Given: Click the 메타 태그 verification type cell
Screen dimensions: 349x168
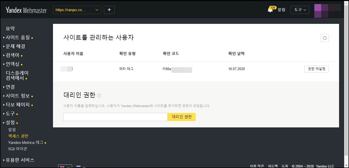Looking at the screenshot, I should (126, 69).
